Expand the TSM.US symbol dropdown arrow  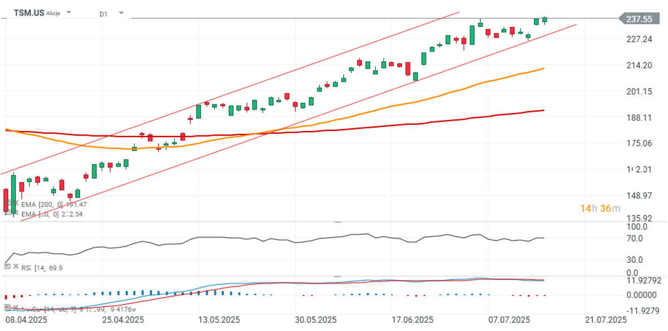point(68,12)
